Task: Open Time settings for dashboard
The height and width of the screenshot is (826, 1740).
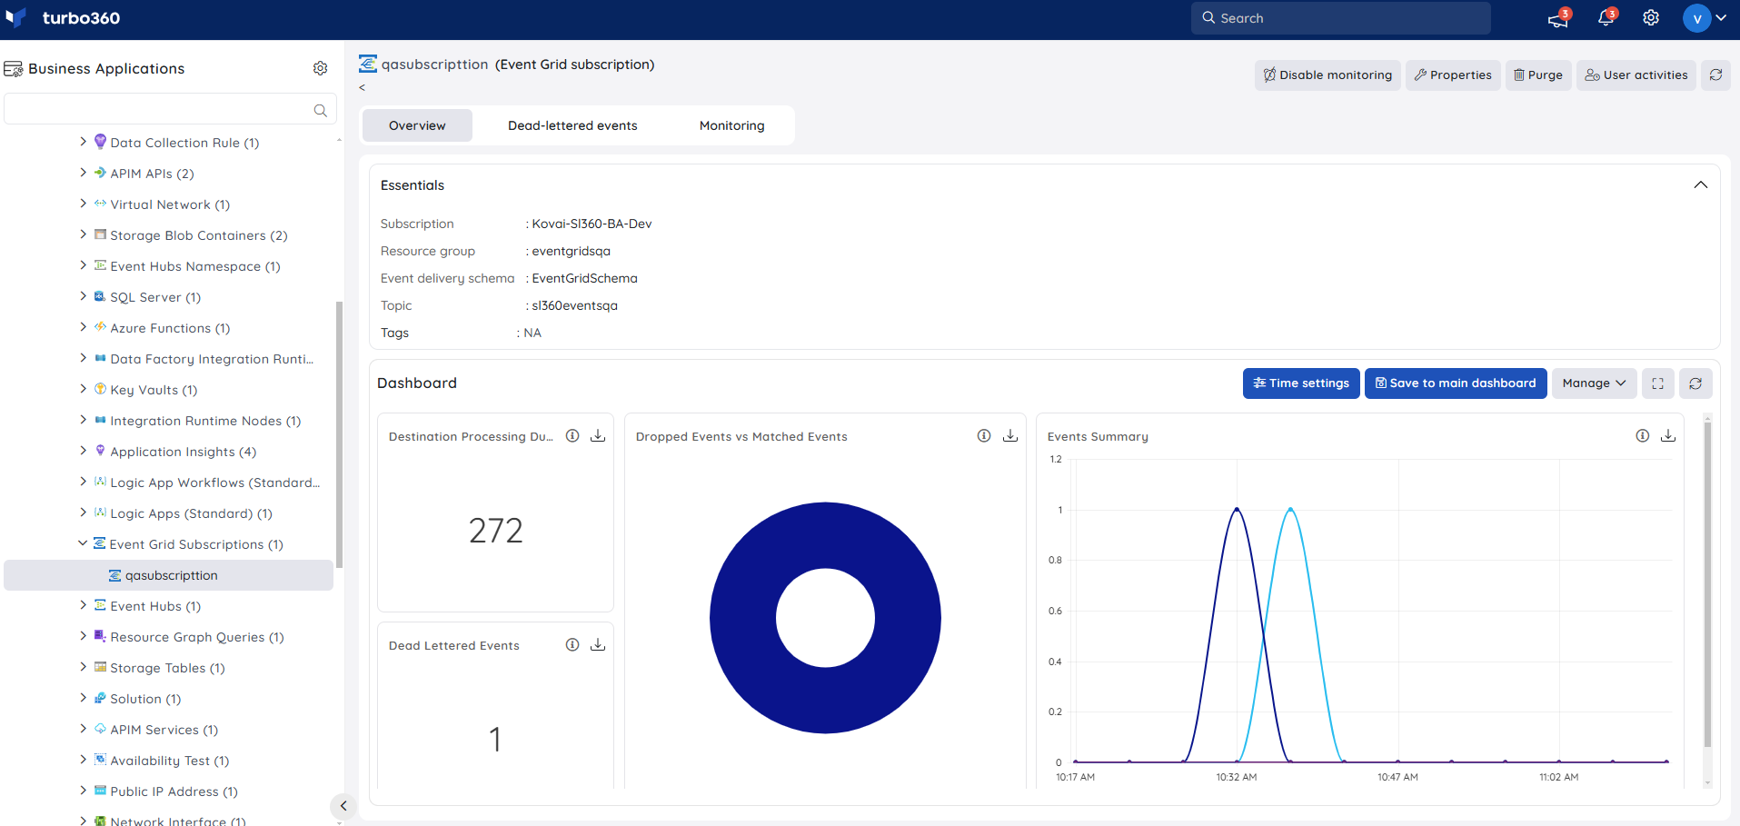Action: (x=1301, y=383)
